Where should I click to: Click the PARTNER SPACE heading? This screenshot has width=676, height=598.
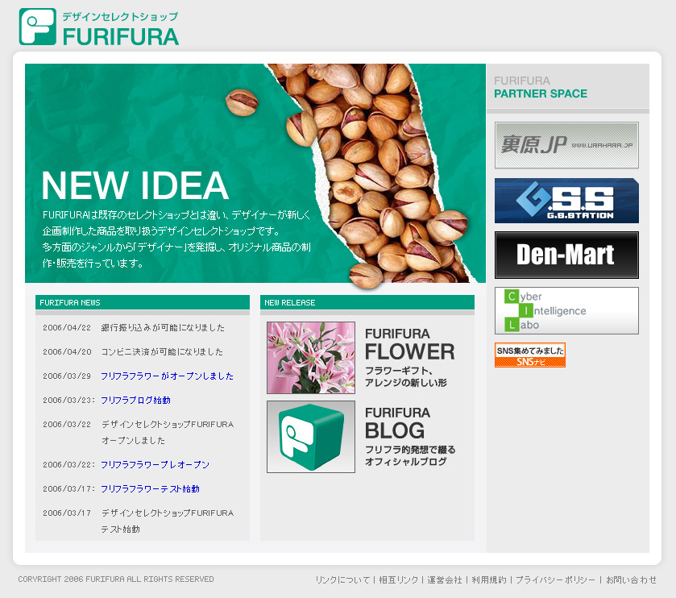click(x=541, y=93)
